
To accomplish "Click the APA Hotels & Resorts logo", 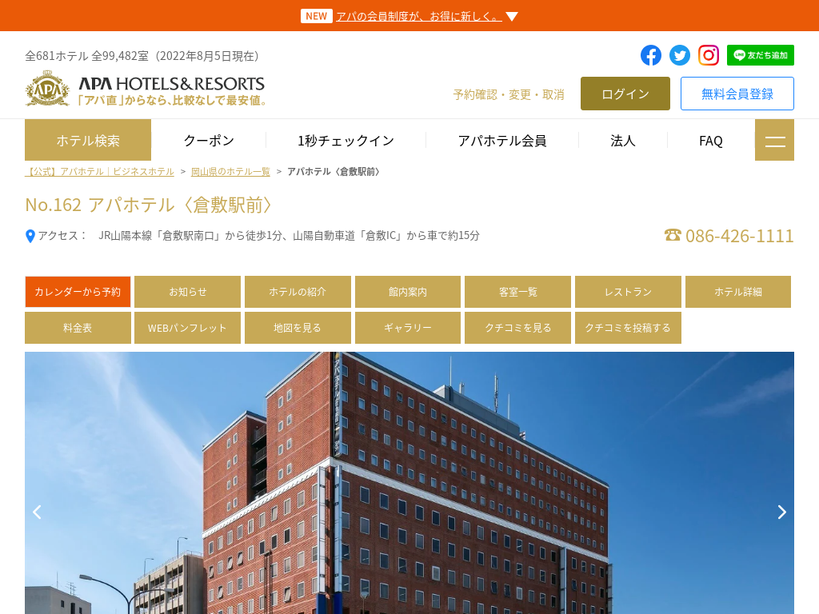I will point(146,89).
